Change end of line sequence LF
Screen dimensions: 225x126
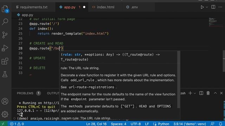147,124
